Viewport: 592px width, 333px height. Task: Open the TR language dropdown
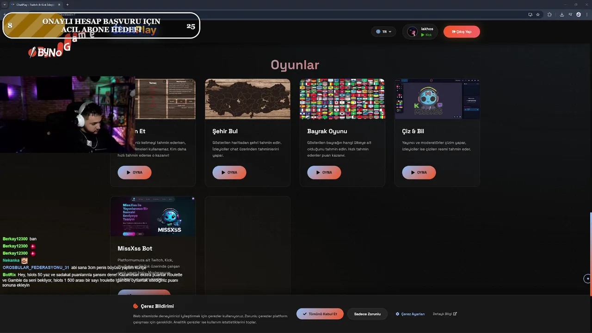click(x=383, y=31)
